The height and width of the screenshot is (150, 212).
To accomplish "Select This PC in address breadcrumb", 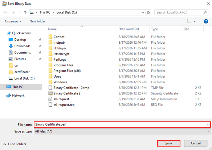I will tap(45, 12).
